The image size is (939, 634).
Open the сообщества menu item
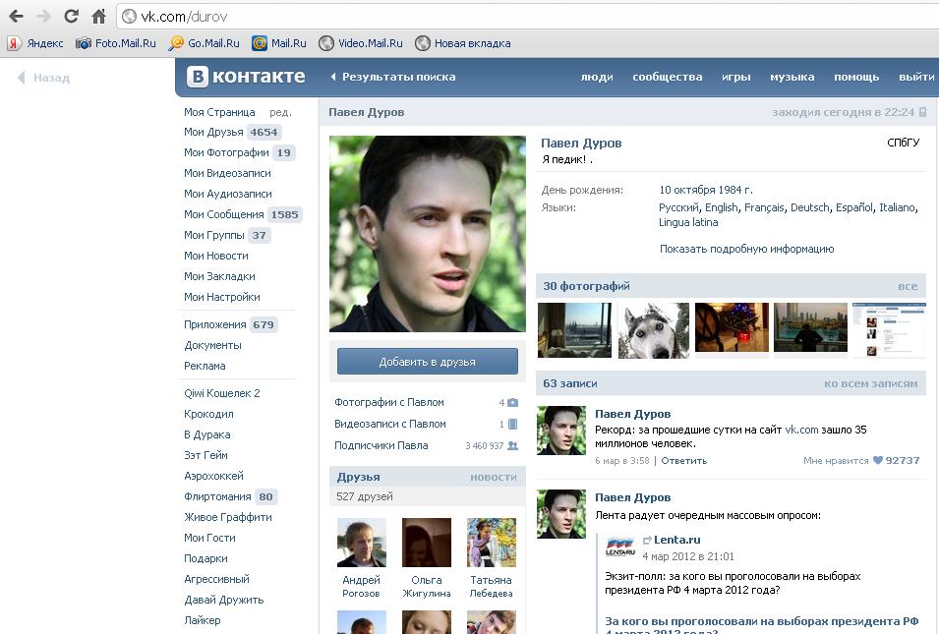coord(667,77)
